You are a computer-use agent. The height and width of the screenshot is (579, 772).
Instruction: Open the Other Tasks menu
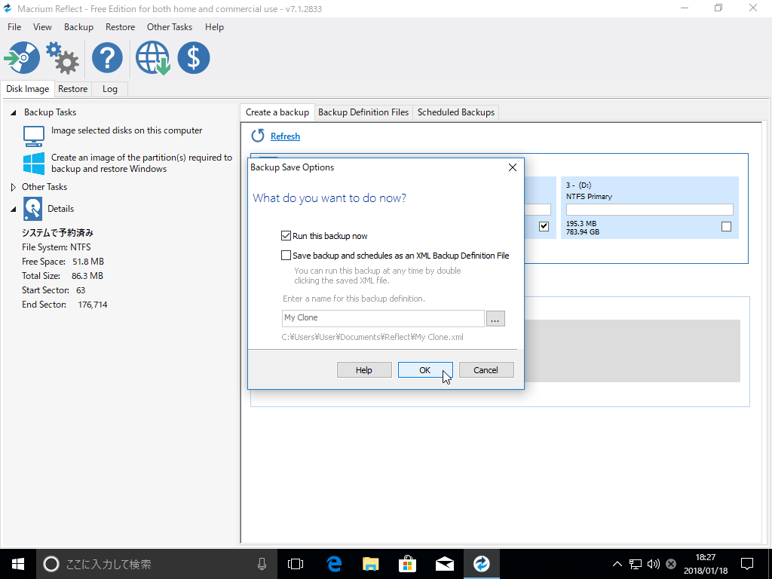tap(170, 27)
